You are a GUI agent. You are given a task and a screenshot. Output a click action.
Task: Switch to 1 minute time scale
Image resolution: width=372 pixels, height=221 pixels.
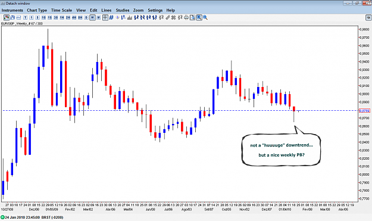click(32, 17)
